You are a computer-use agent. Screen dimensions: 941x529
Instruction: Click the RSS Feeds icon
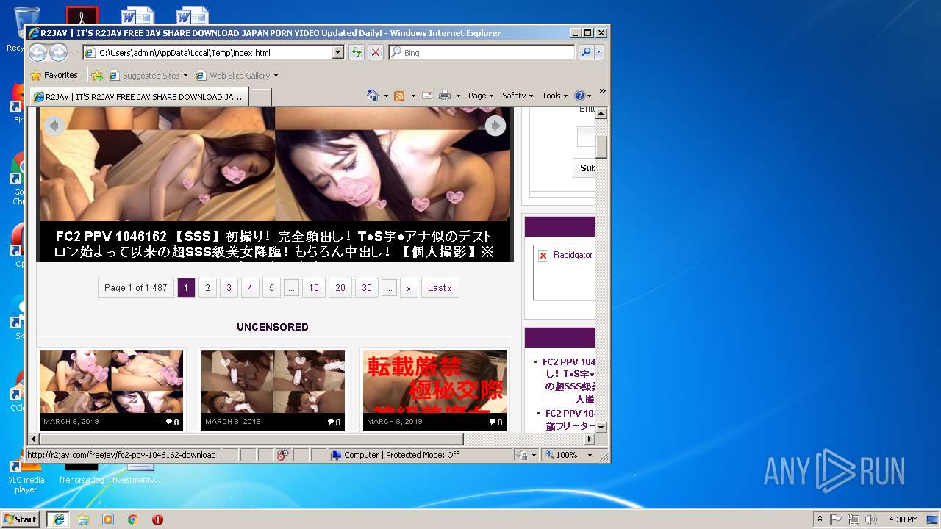click(x=399, y=96)
